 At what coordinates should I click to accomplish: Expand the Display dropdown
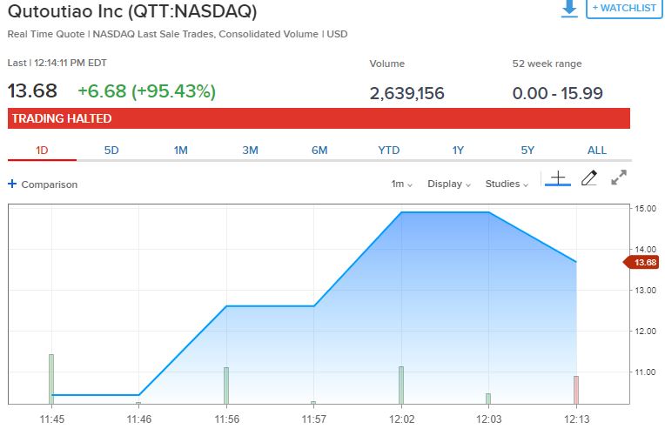(448, 184)
